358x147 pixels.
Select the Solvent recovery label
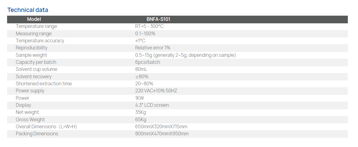(x=34, y=76)
